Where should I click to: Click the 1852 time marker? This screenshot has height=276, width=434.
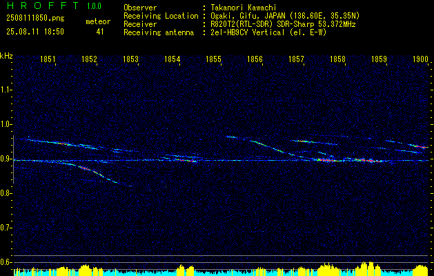pyautogui.click(x=90, y=59)
